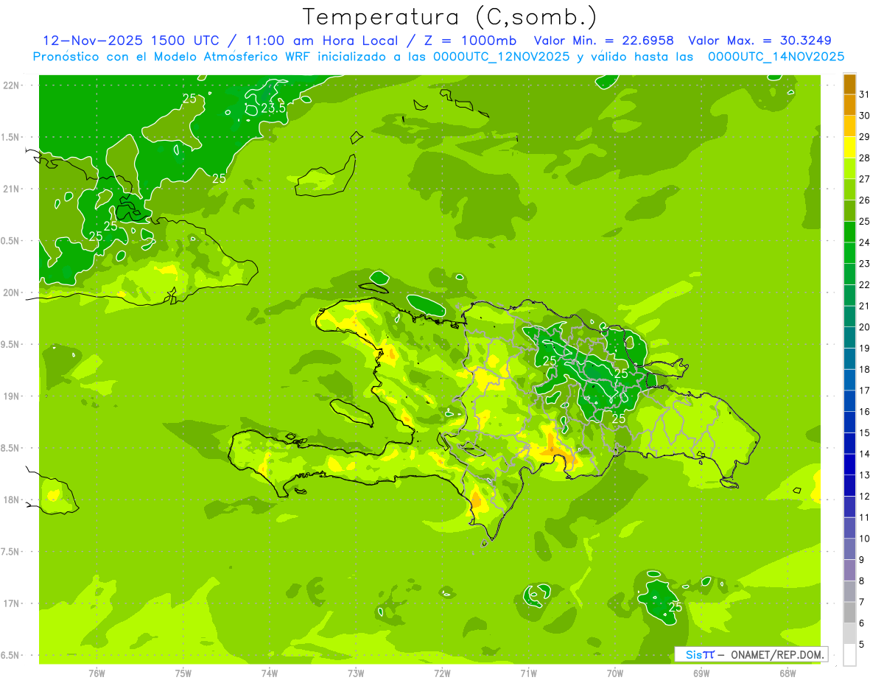This screenshot has height=683, width=884.
Task: Pick the gray legend band between 6 and 7
Action: [849, 612]
